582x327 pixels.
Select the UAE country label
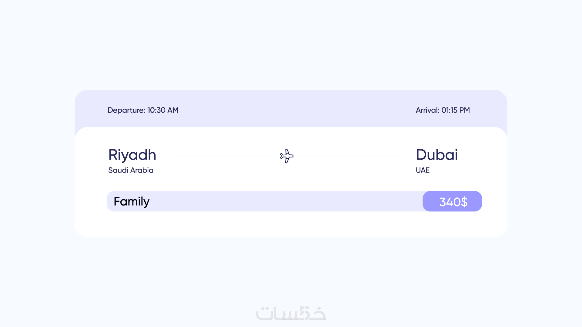tap(423, 170)
